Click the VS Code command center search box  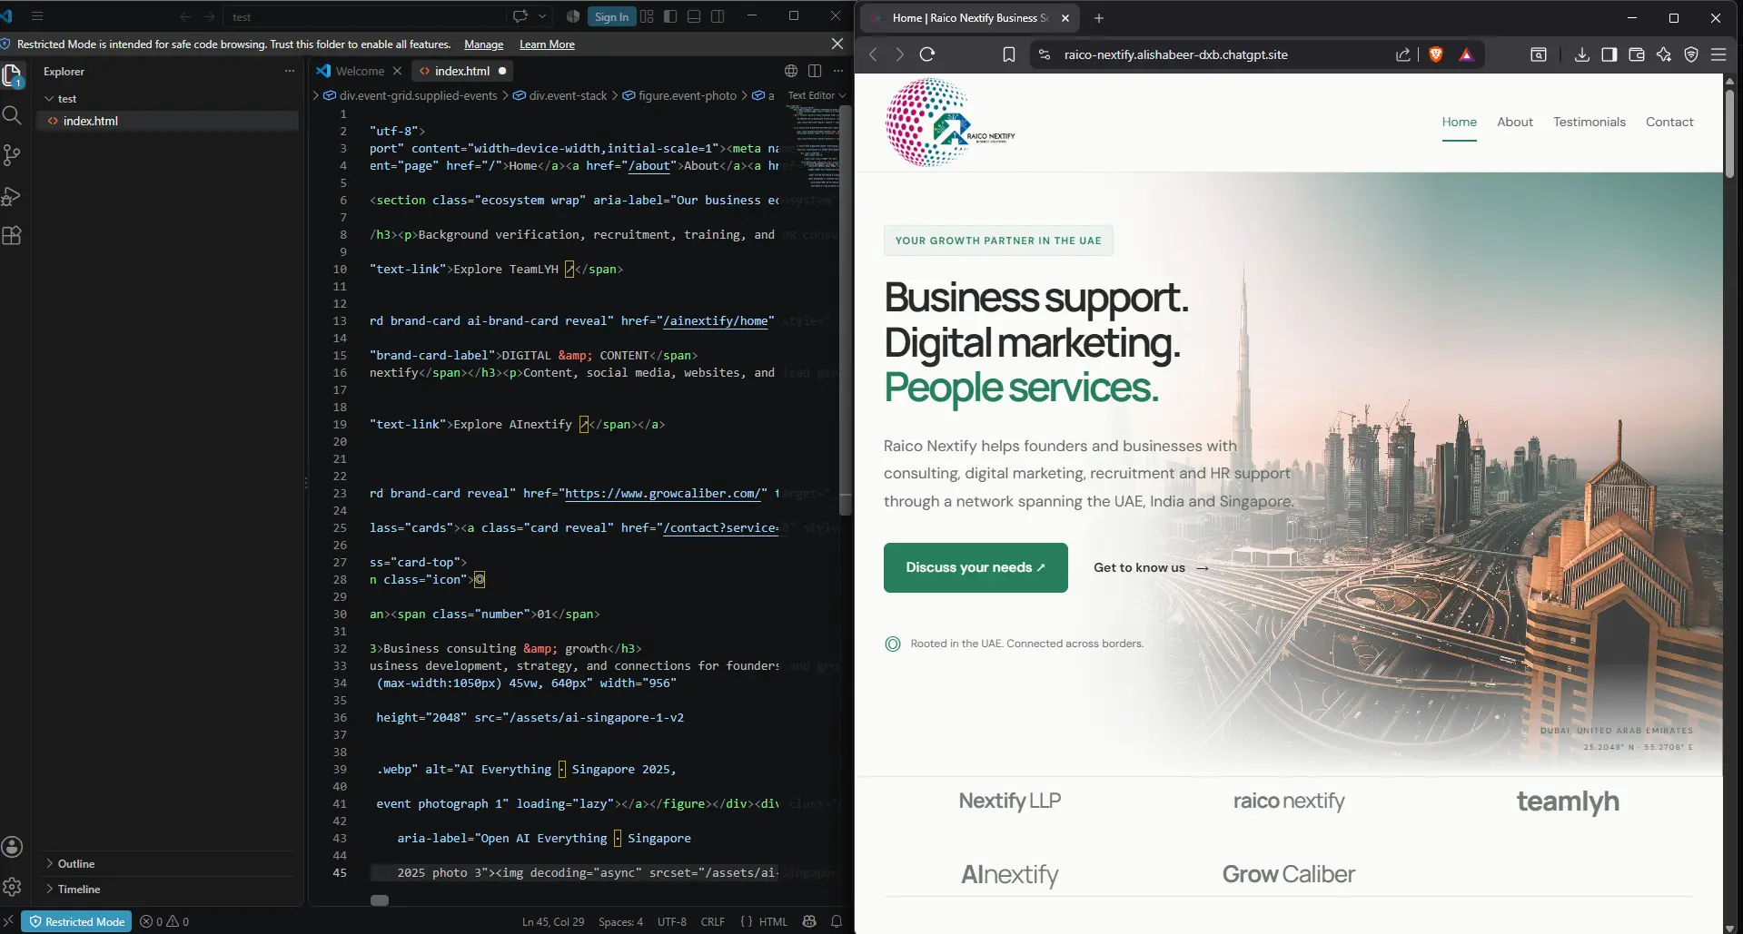365,16
